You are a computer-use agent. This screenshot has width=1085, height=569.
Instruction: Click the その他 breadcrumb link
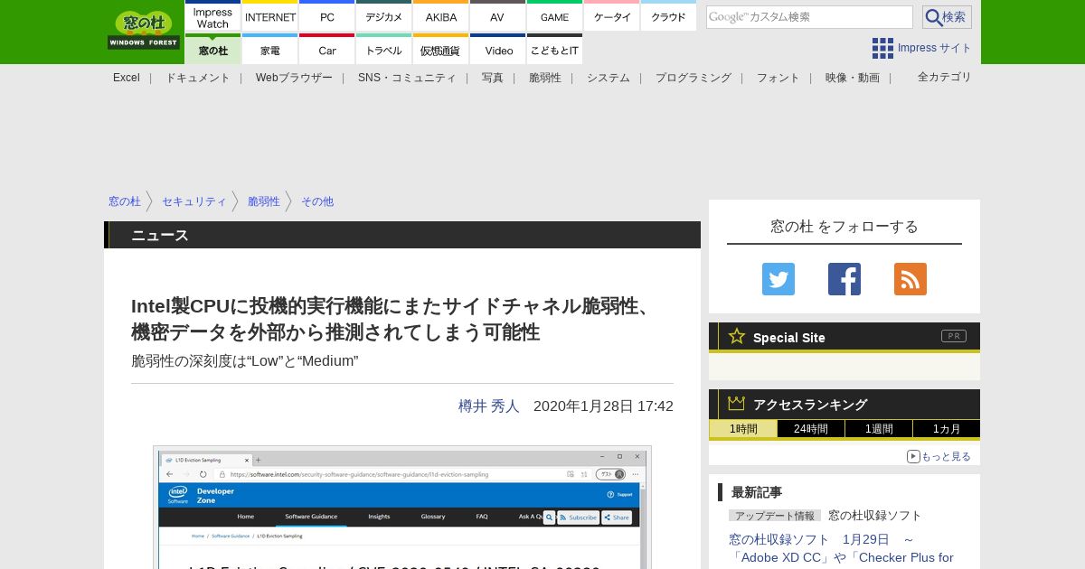tap(317, 201)
